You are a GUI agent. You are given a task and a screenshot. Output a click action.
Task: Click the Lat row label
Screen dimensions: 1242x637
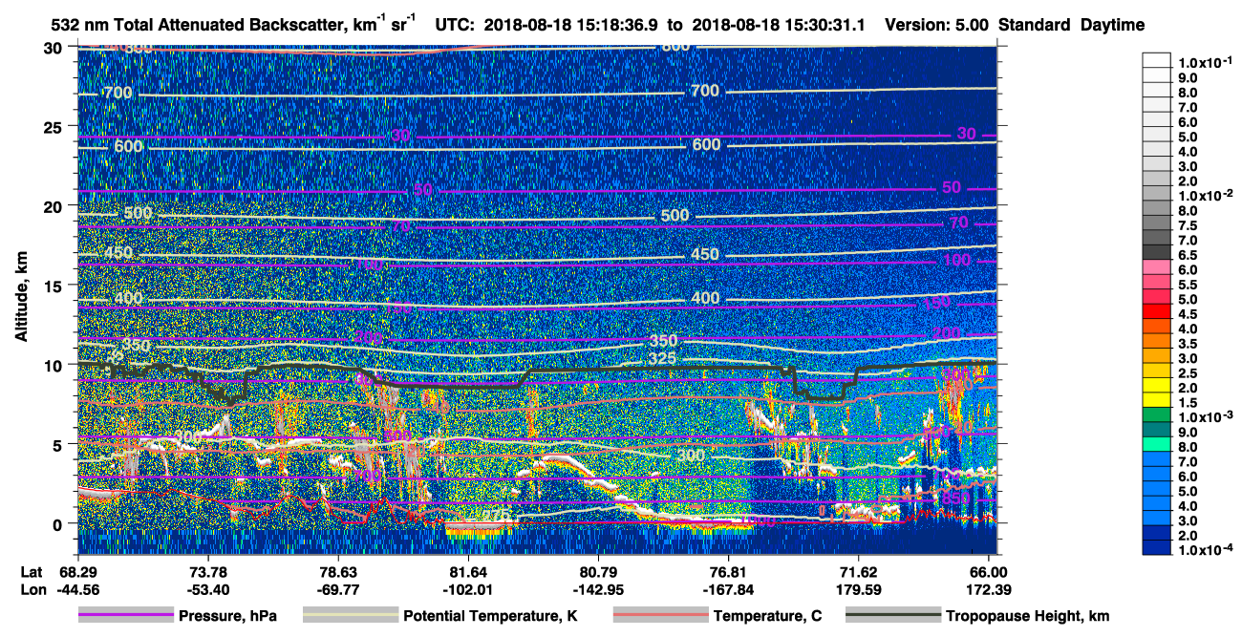click(x=32, y=571)
